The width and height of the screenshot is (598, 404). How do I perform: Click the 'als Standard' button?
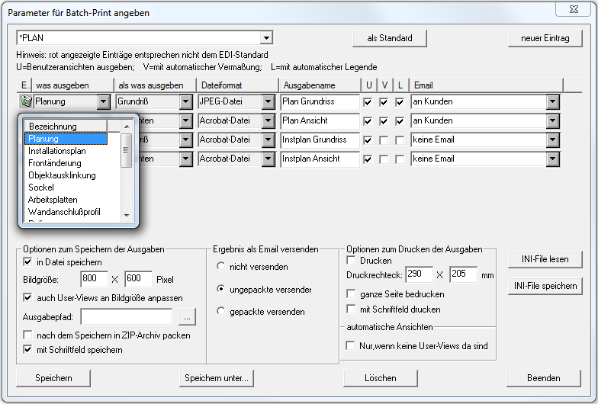tap(389, 38)
